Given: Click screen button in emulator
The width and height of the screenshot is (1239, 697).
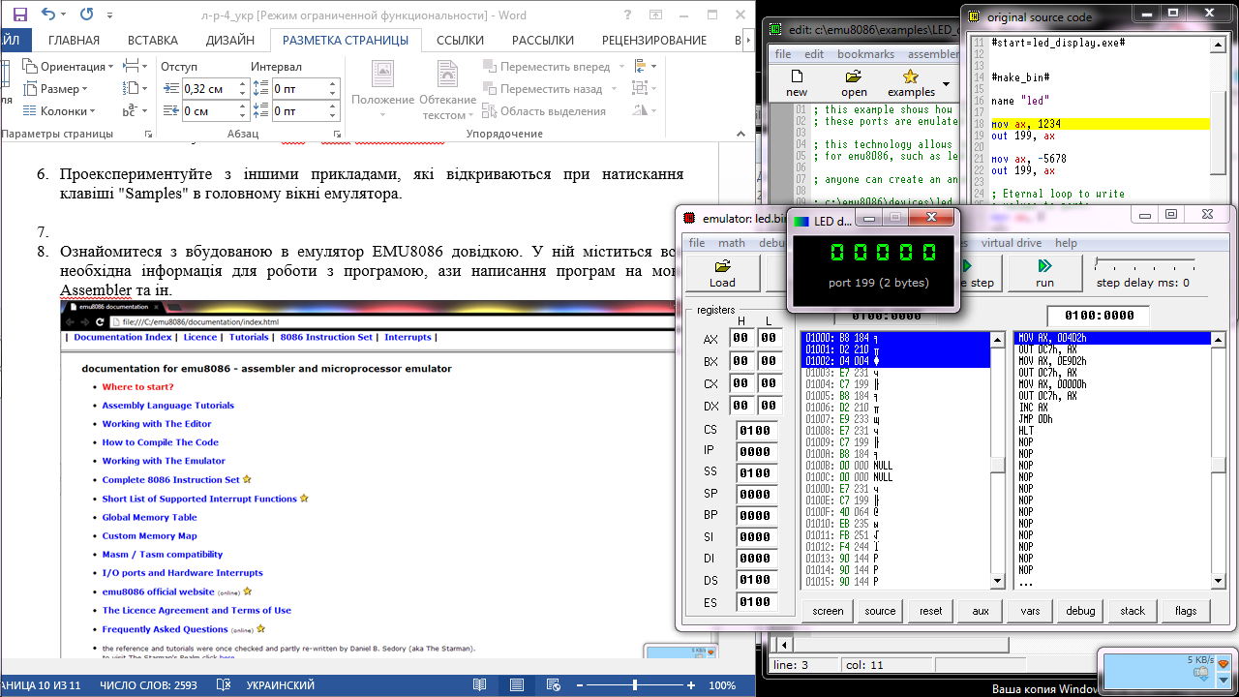Looking at the screenshot, I should click(x=828, y=611).
